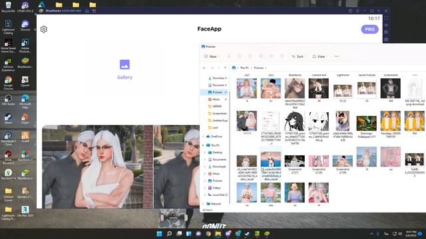The width and height of the screenshot is (426, 239).
Task: Select Local Disk (C:) in navigation pane
Action: (x=218, y=195)
